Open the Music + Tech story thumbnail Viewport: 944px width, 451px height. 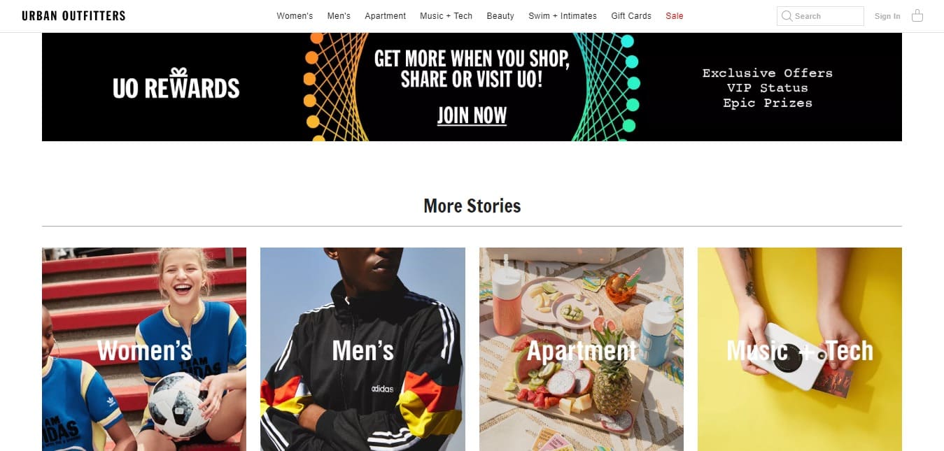[800, 349]
